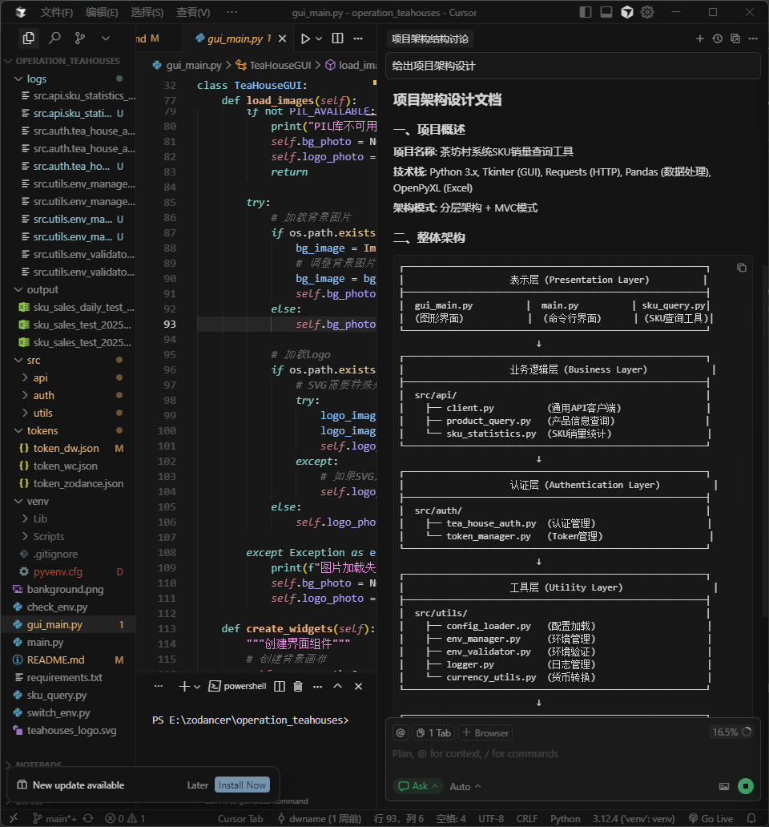Viewport: 769px width, 827px height.
Task: Add a new terminal with plus icon
Action: (x=184, y=686)
